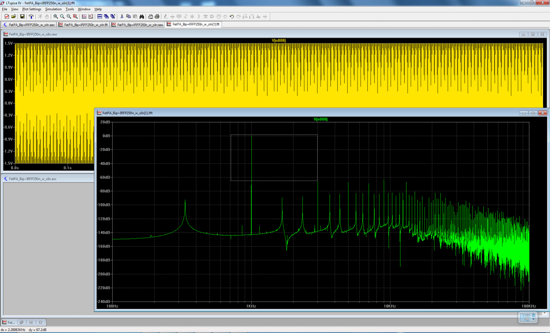Switch to the FetPA_Bip+IRFP250n_w_oln.raw tab

coord(137,25)
